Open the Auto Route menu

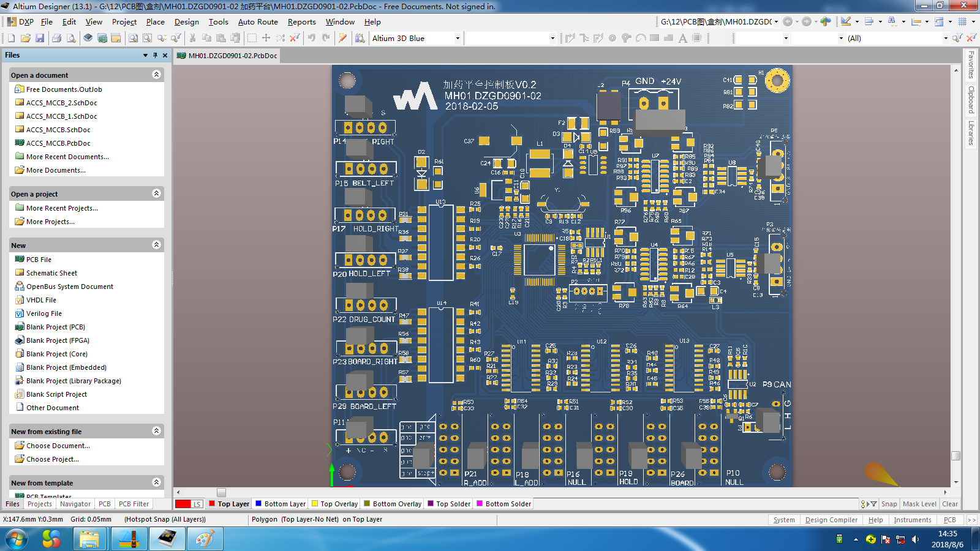pyautogui.click(x=258, y=21)
